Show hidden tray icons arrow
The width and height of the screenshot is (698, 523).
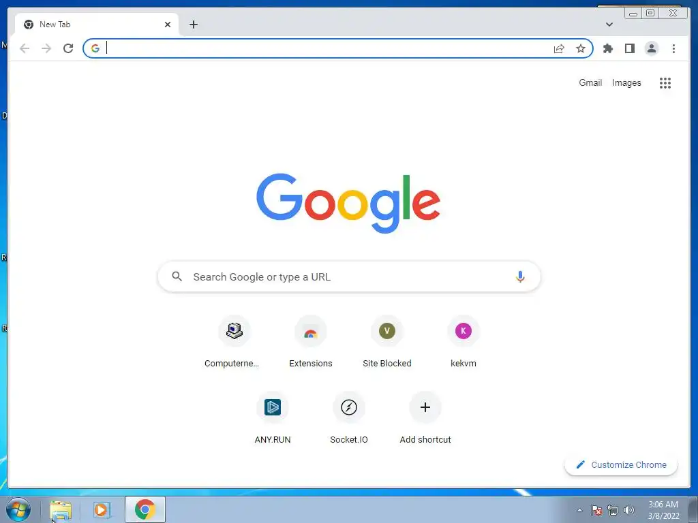(579, 510)
